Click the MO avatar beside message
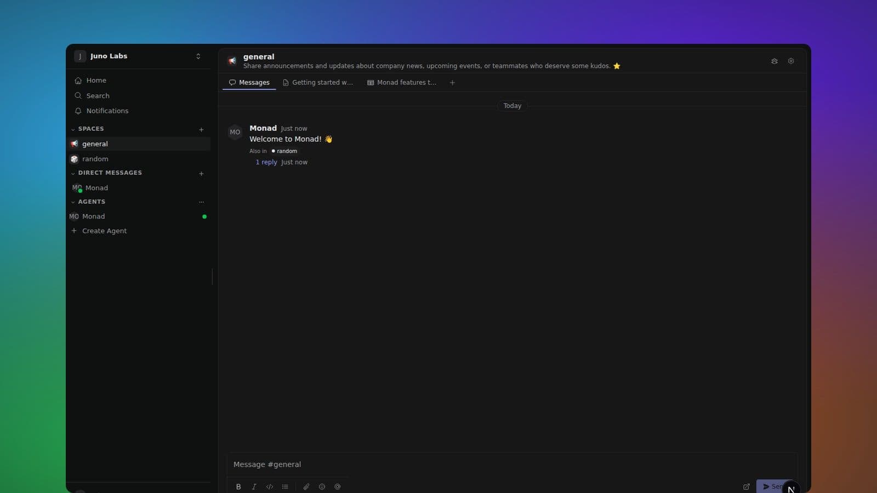The height and width of the screenshot is (493, 877). point(235,132)
